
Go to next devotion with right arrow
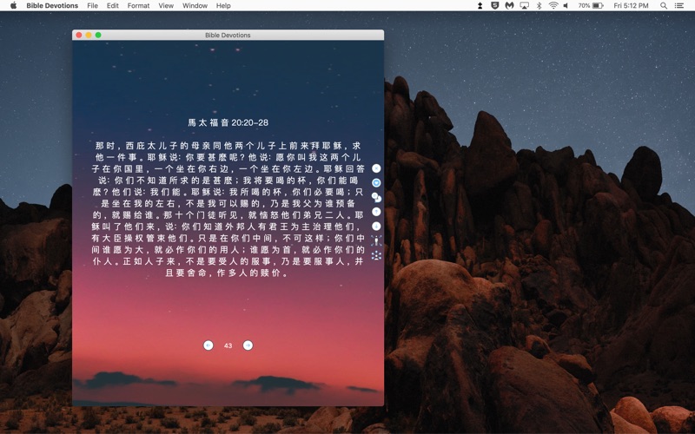click(248, 345)
